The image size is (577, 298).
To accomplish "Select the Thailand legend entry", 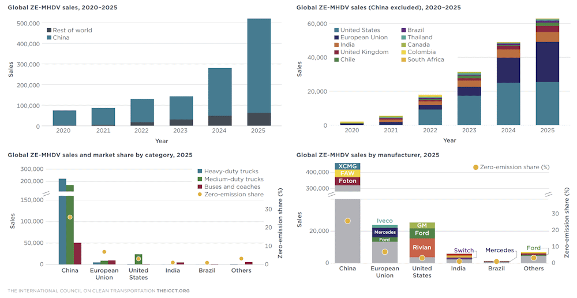I will (x=417, y=38).
